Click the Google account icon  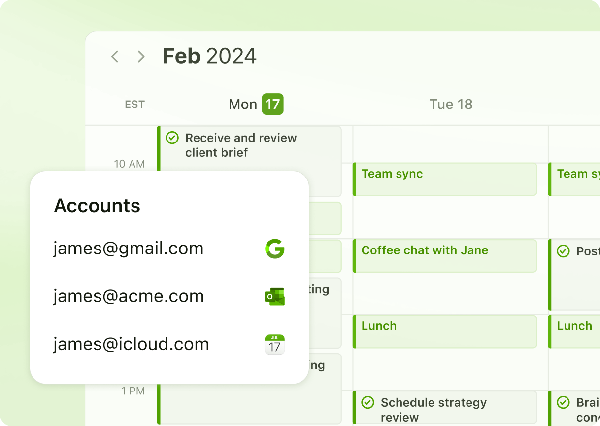point(275,248)
